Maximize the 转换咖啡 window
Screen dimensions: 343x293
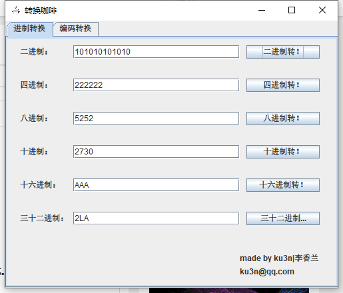point(292,10)
